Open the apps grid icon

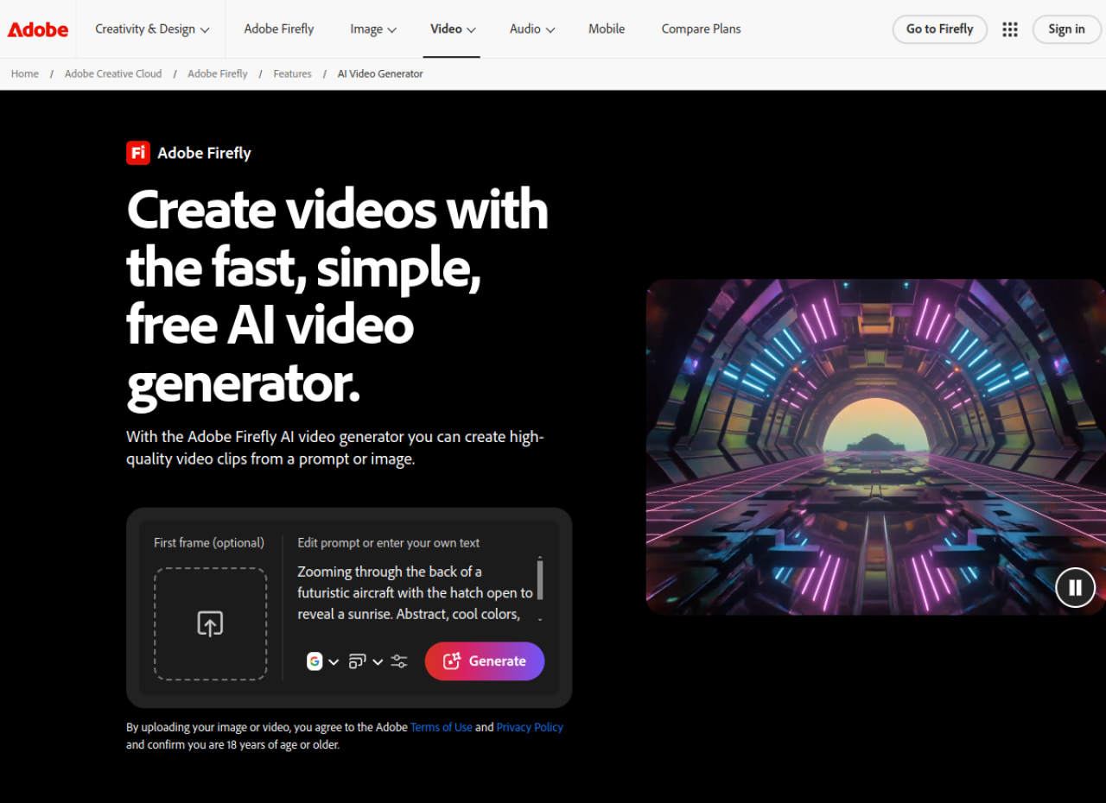pyautogui.click(x=1010, y=29)
